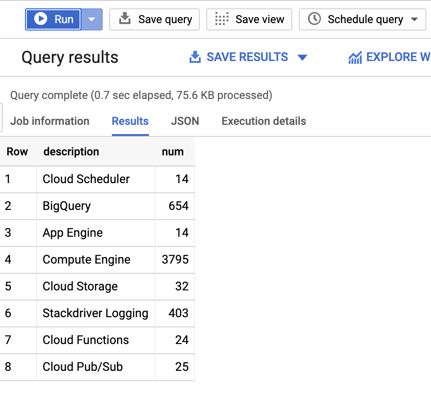The height and width of the screenshot is (406, 431).
Task: Select the Cloud Pub/Sub cell
Action: [96, 367]
